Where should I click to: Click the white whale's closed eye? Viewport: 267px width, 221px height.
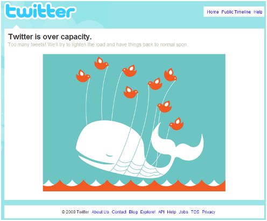click(x=109, y=155)
